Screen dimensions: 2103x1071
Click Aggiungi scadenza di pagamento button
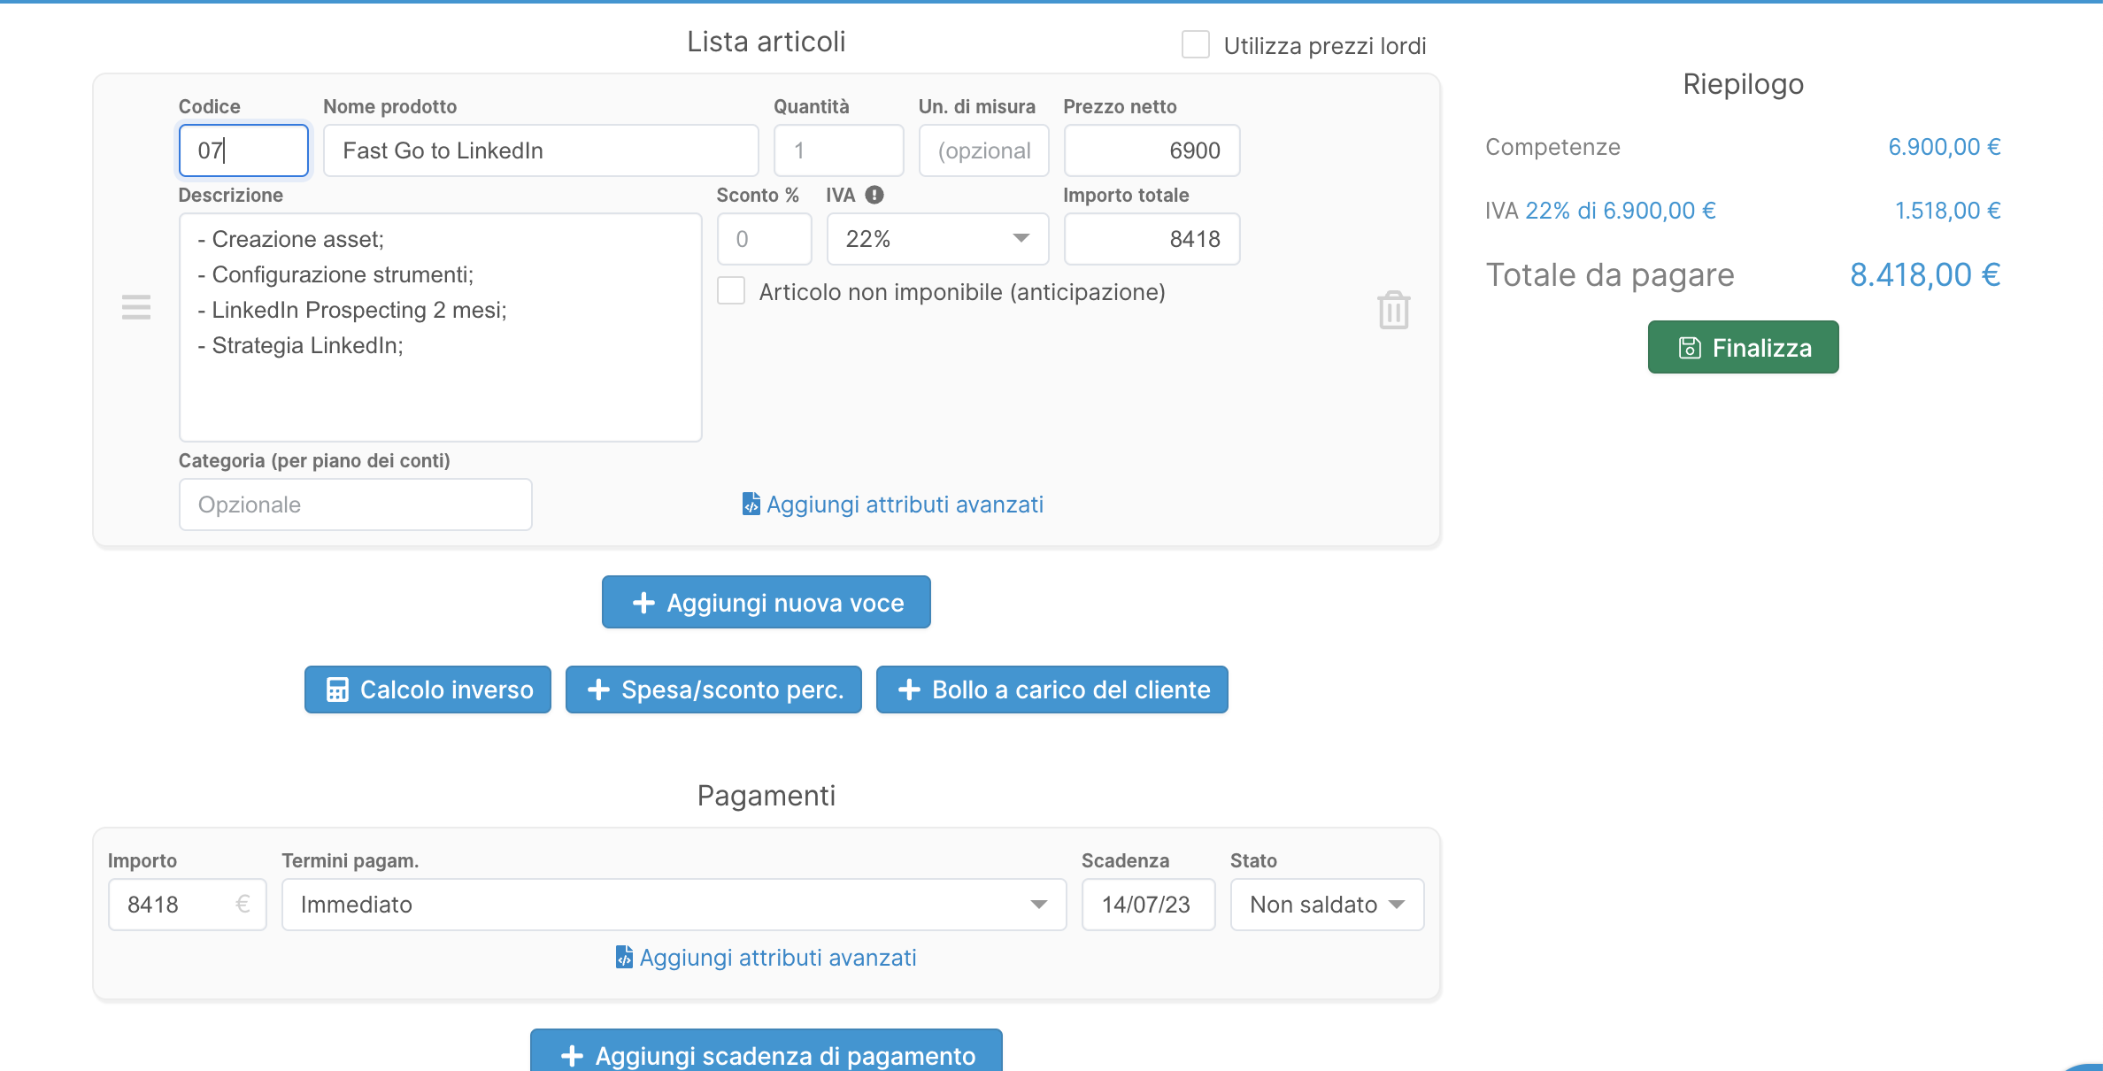tap(766, 1054)
